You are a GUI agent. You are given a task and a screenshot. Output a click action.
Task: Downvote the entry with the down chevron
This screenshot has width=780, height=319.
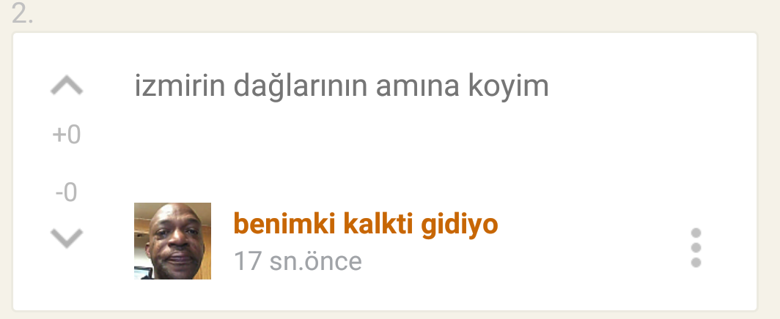[67, 238]
